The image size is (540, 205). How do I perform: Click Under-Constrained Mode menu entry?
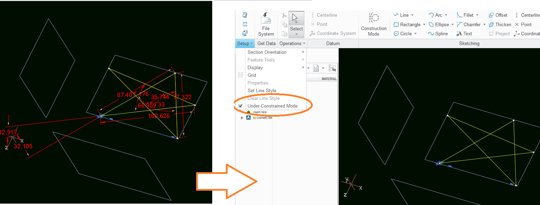[271, 106]
